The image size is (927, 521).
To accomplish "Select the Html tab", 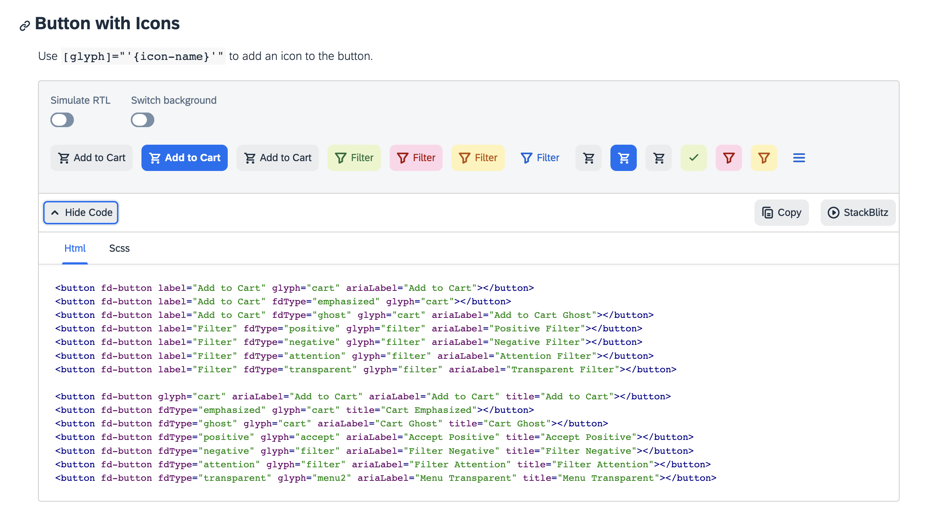I will tap(75, 248).
